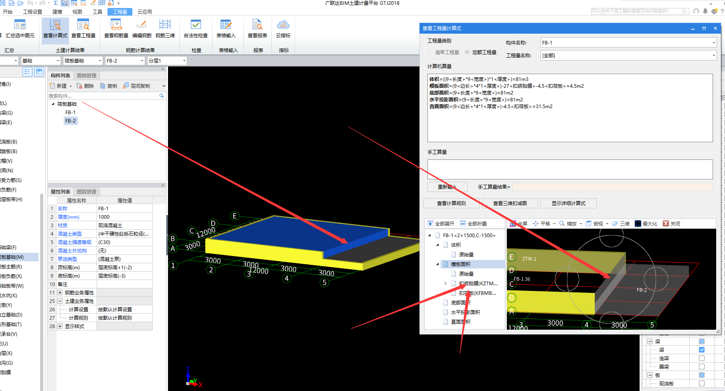This screenshot has height=391, width=725.
Task: Click the 手工算量 input text box
Action: point(570,169)
